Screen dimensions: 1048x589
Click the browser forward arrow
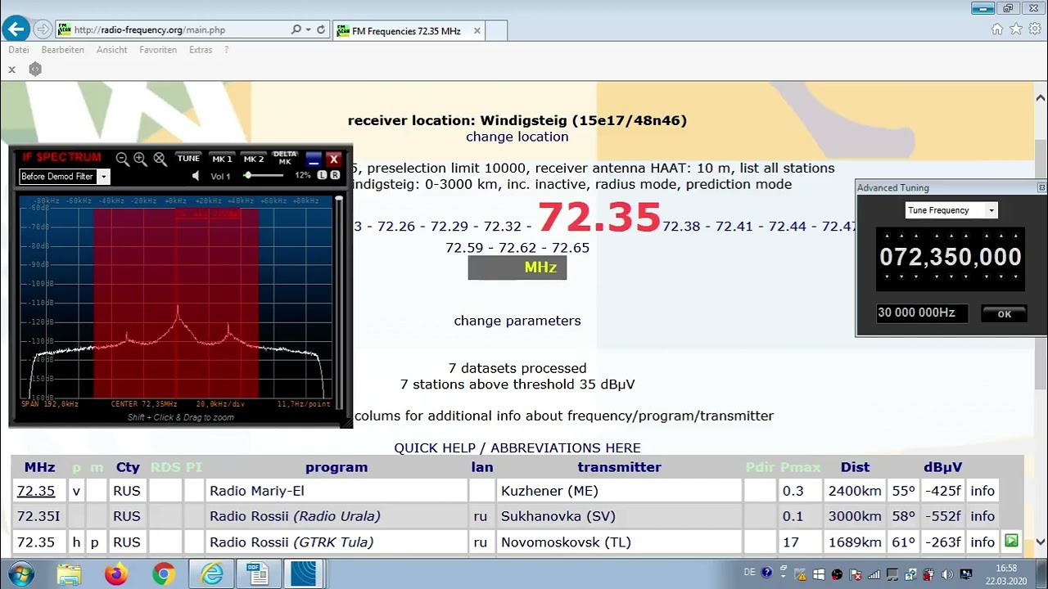pos(43,29)
